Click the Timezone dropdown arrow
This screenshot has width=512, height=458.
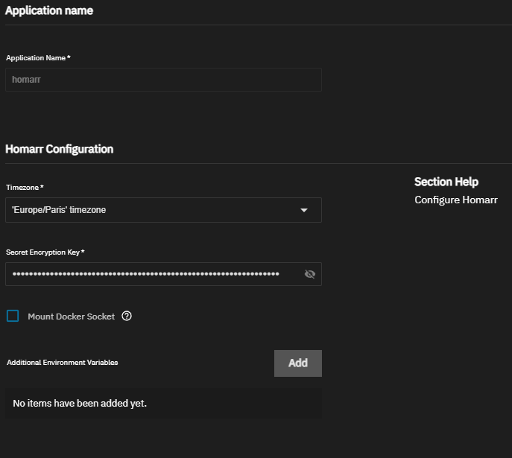tap(303, 210)
